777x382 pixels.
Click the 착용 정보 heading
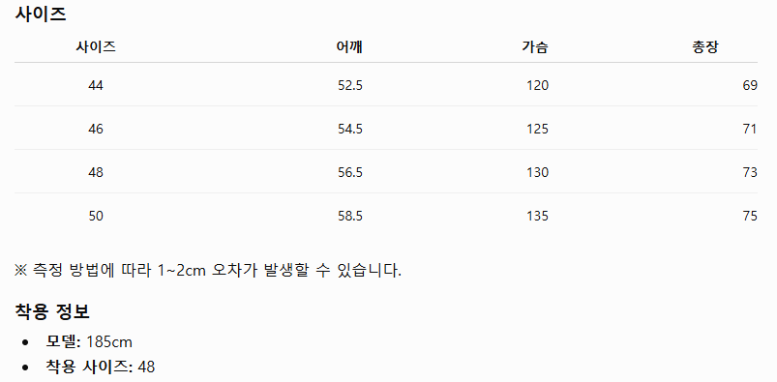click(x=52, y=311)
